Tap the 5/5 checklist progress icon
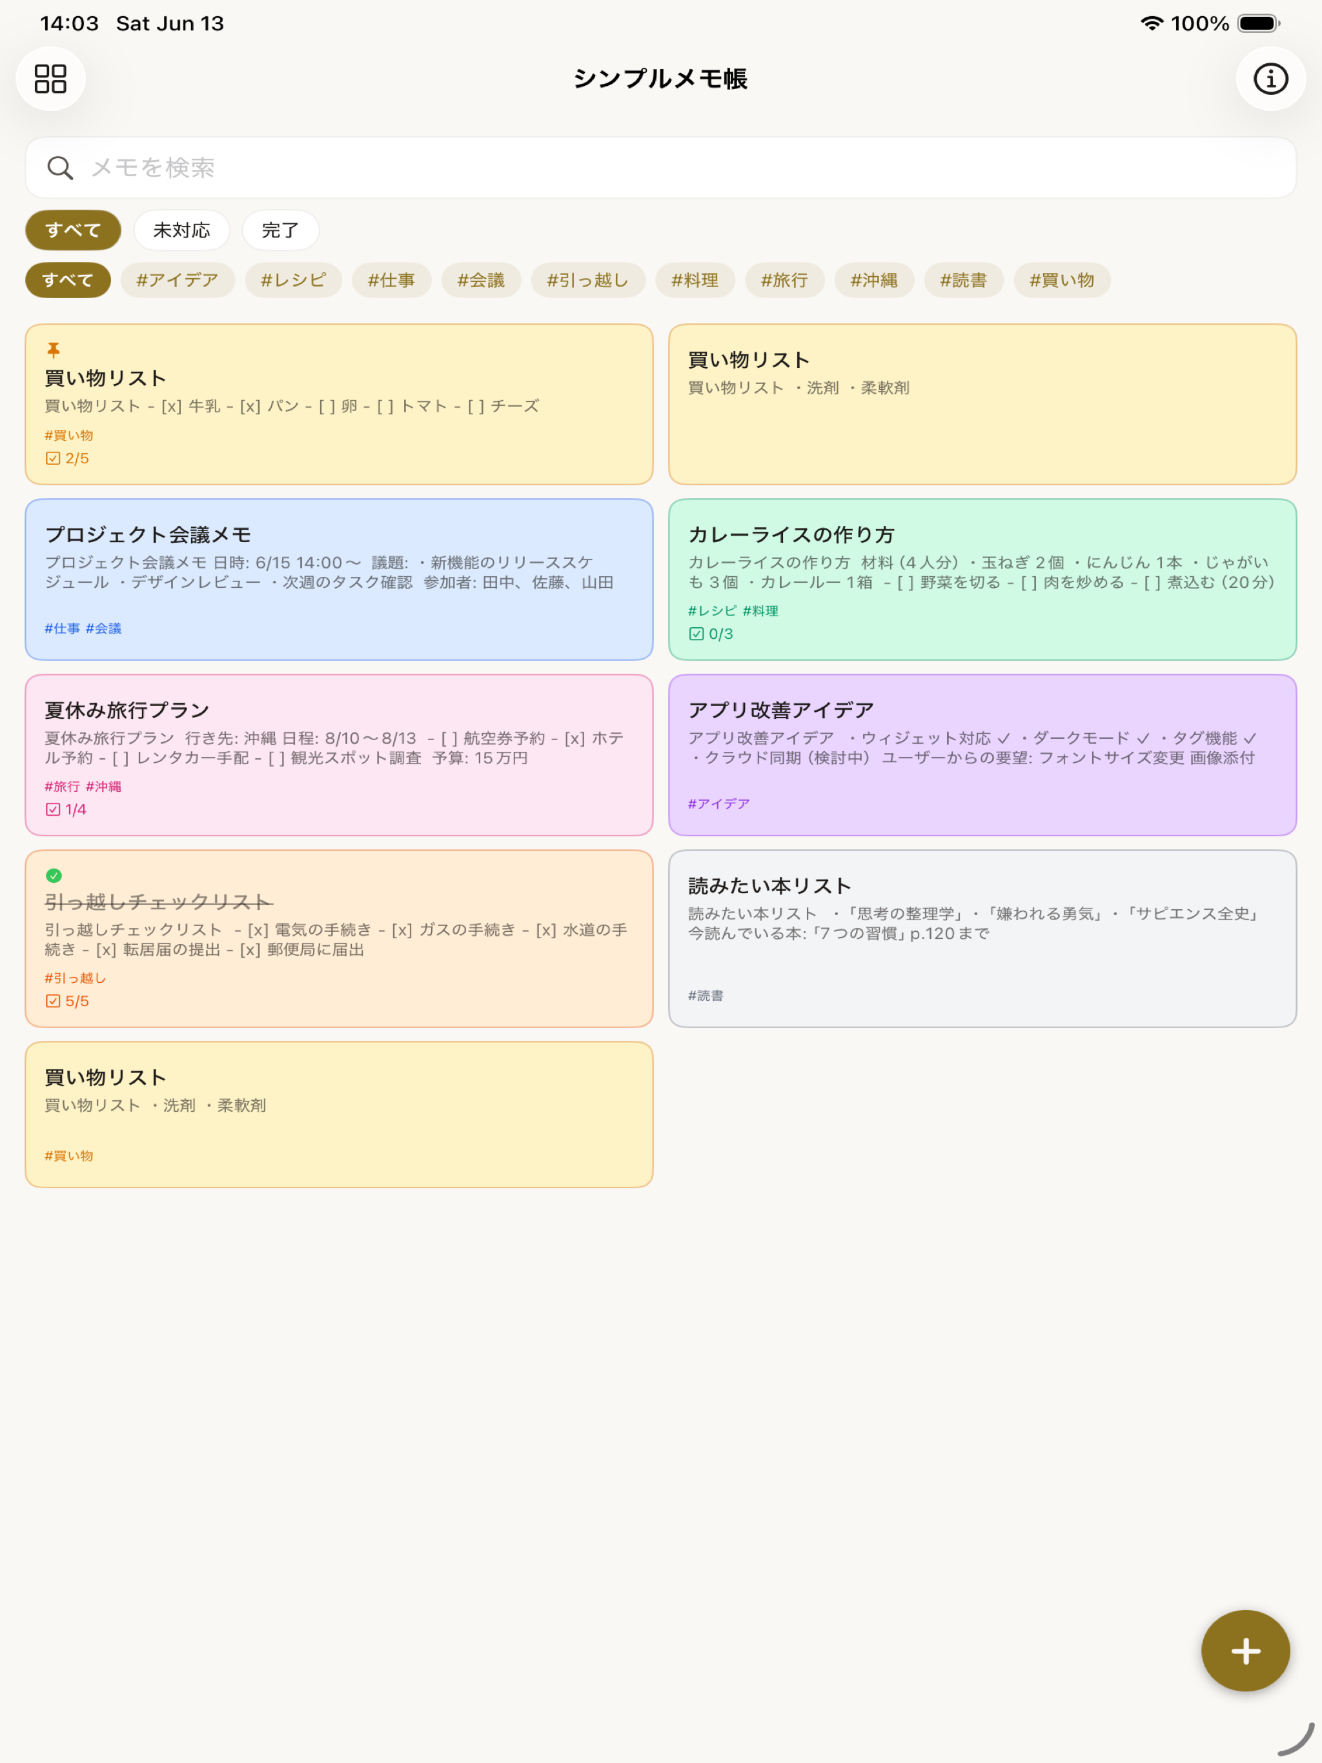This screenshot has height=1763, width=1322. [53, 1001]
